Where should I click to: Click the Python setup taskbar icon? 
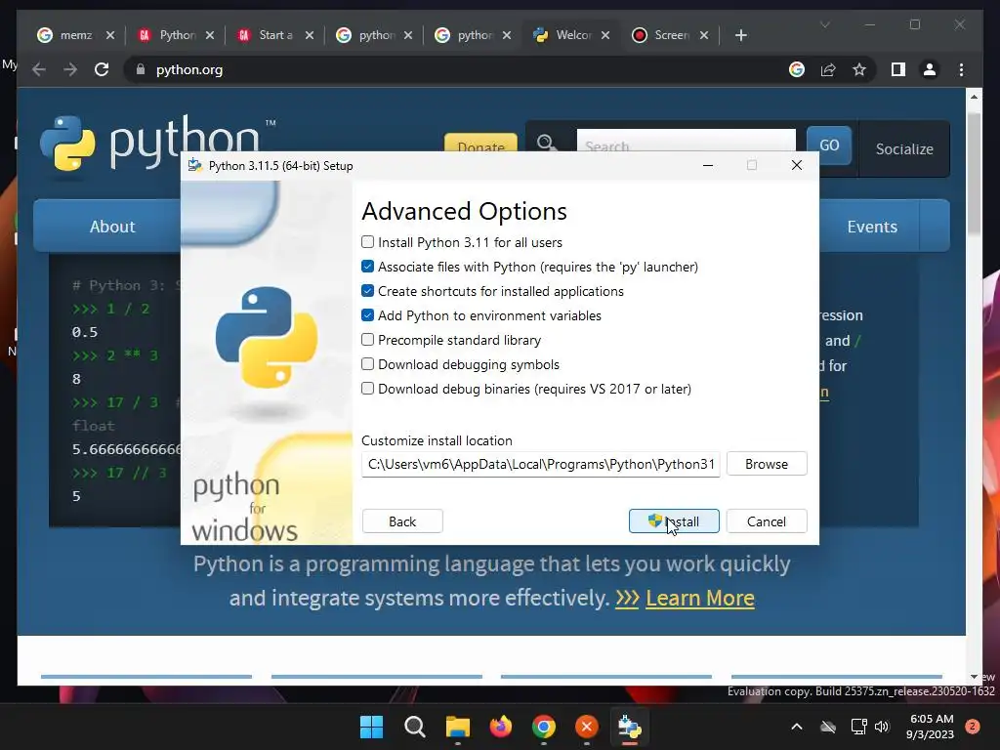coord(630,727)
